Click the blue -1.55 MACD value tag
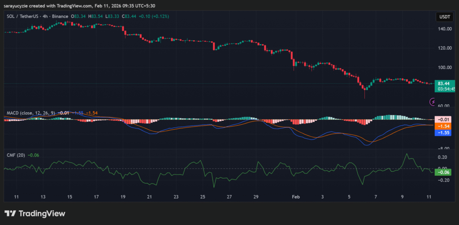The width and height of the screenshot is (459, 225). pyautogui.click(x=444, y=133)
